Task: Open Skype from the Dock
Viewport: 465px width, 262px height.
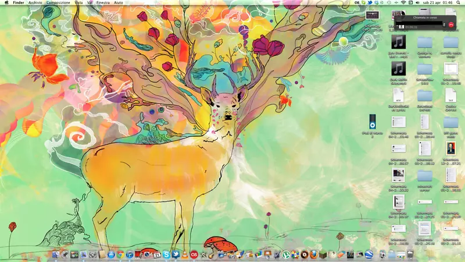Action: click(x=166, y=254)
